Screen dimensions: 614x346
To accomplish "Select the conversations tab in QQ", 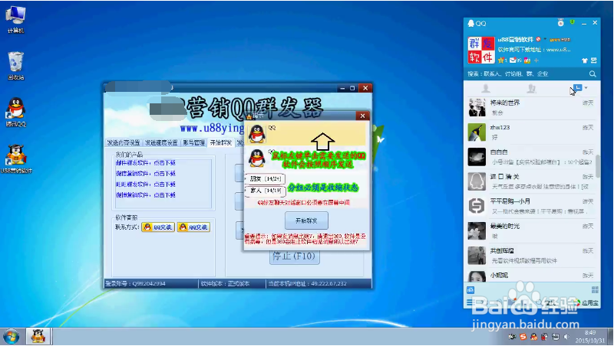I will (577, 88).
